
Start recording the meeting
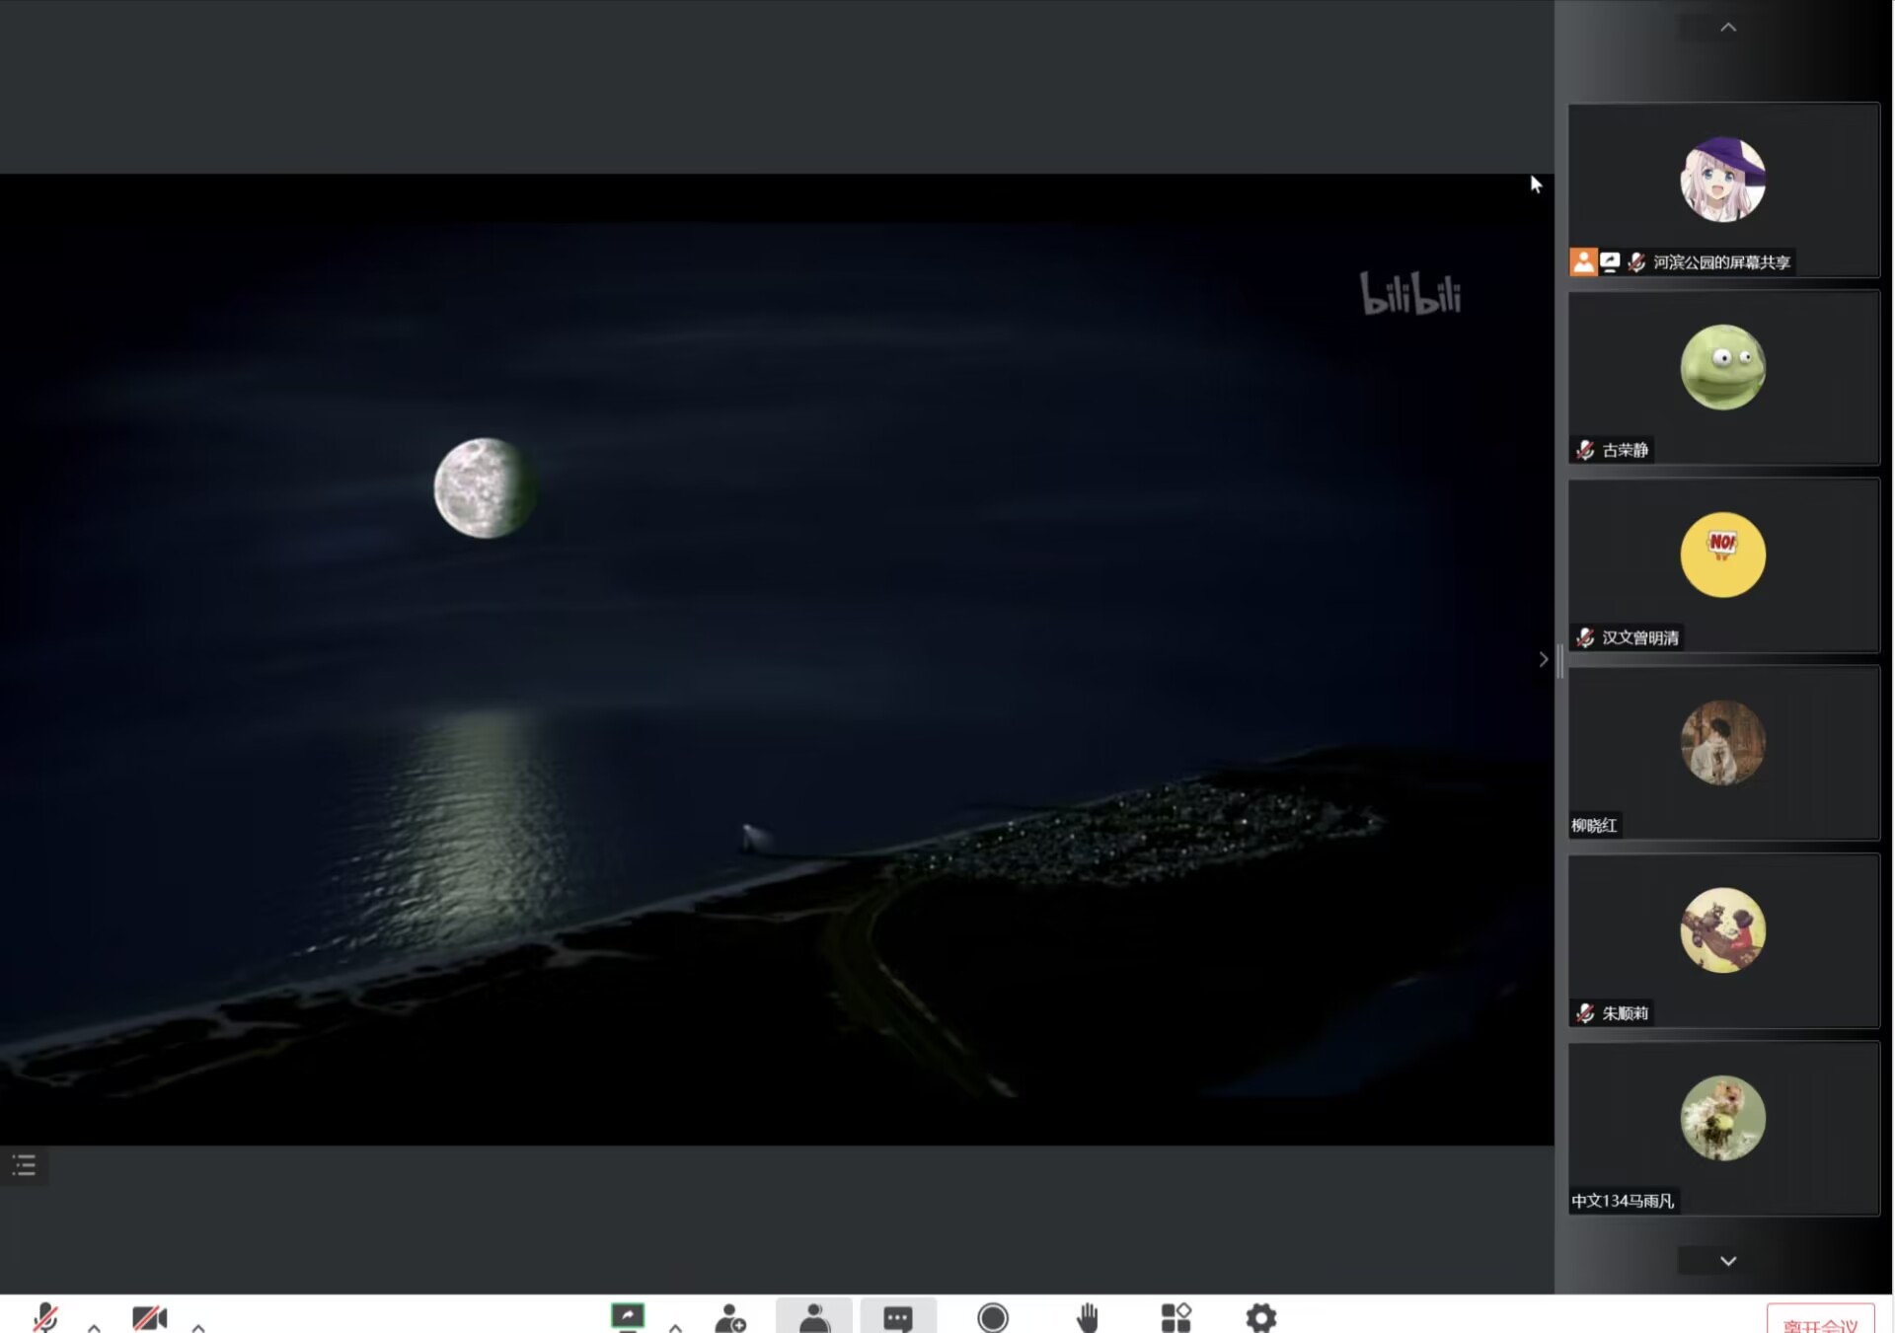click(x=993, y=1318)
